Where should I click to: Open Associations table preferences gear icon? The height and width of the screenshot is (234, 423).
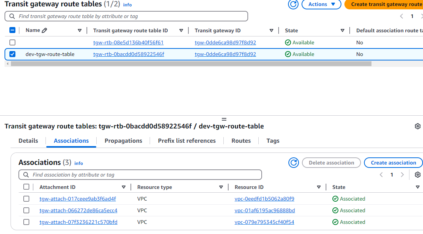tap(417, 175)
